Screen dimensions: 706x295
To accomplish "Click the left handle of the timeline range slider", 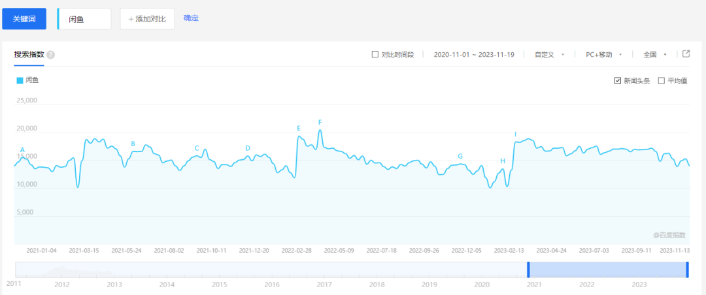I will pos(528,270).
